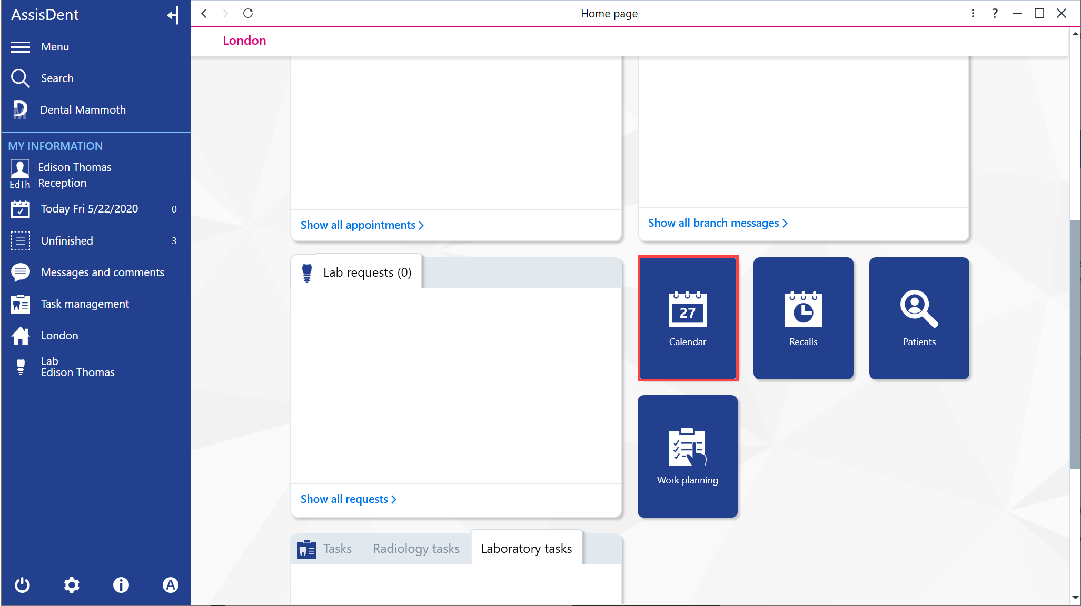The height and width of the screenshot is (606, 1081).
Task: Select the Laboratory tasks tab
Action: (526, 548)
